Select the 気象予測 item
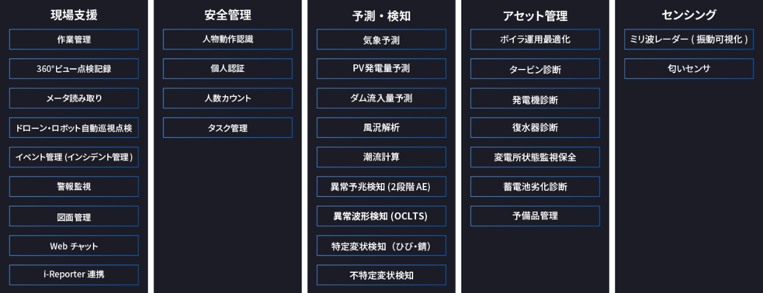The height and width of the screenshot is (293, 763). point(381,40)
